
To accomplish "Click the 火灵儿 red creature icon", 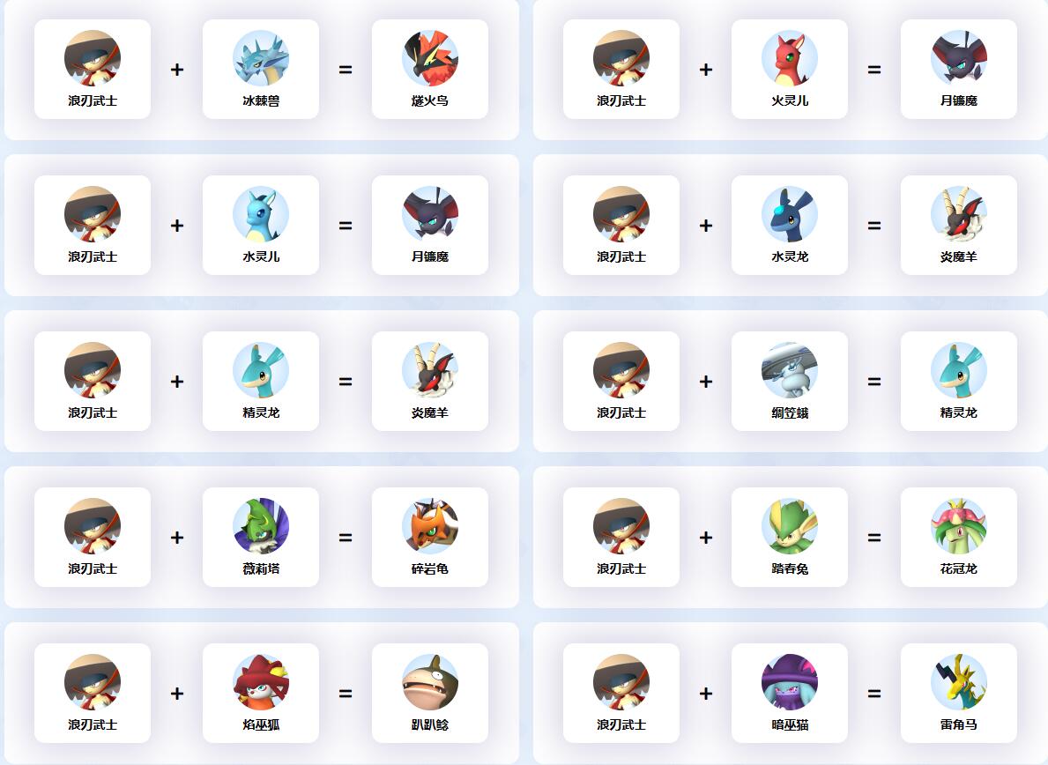I will [790, 58].
